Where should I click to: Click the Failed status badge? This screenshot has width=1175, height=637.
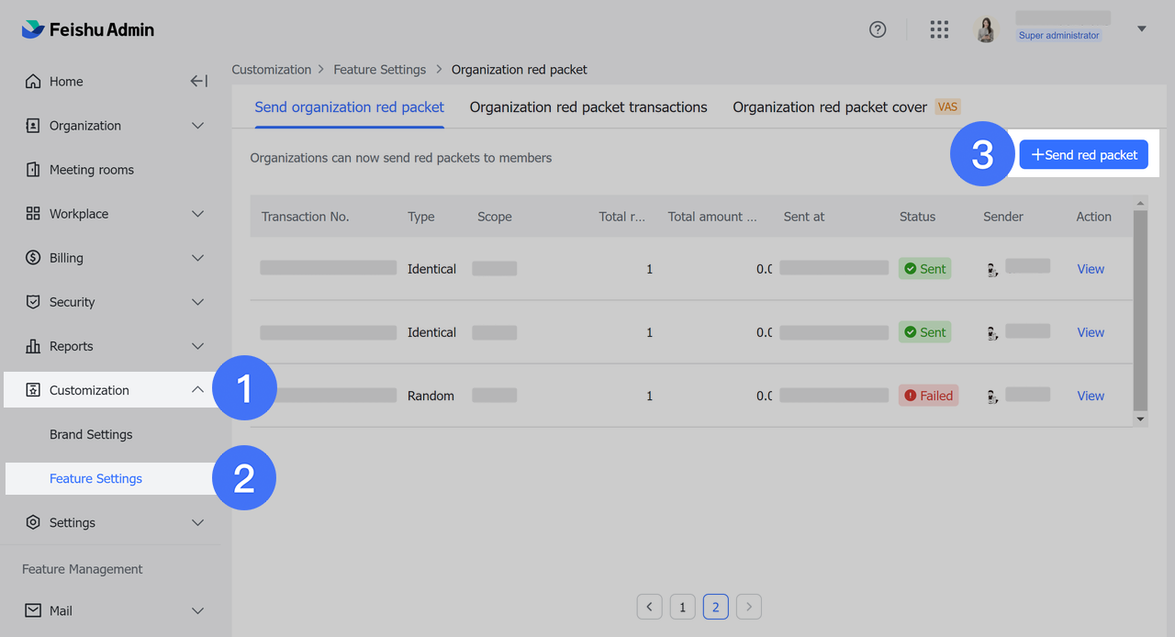click(928, 396)
